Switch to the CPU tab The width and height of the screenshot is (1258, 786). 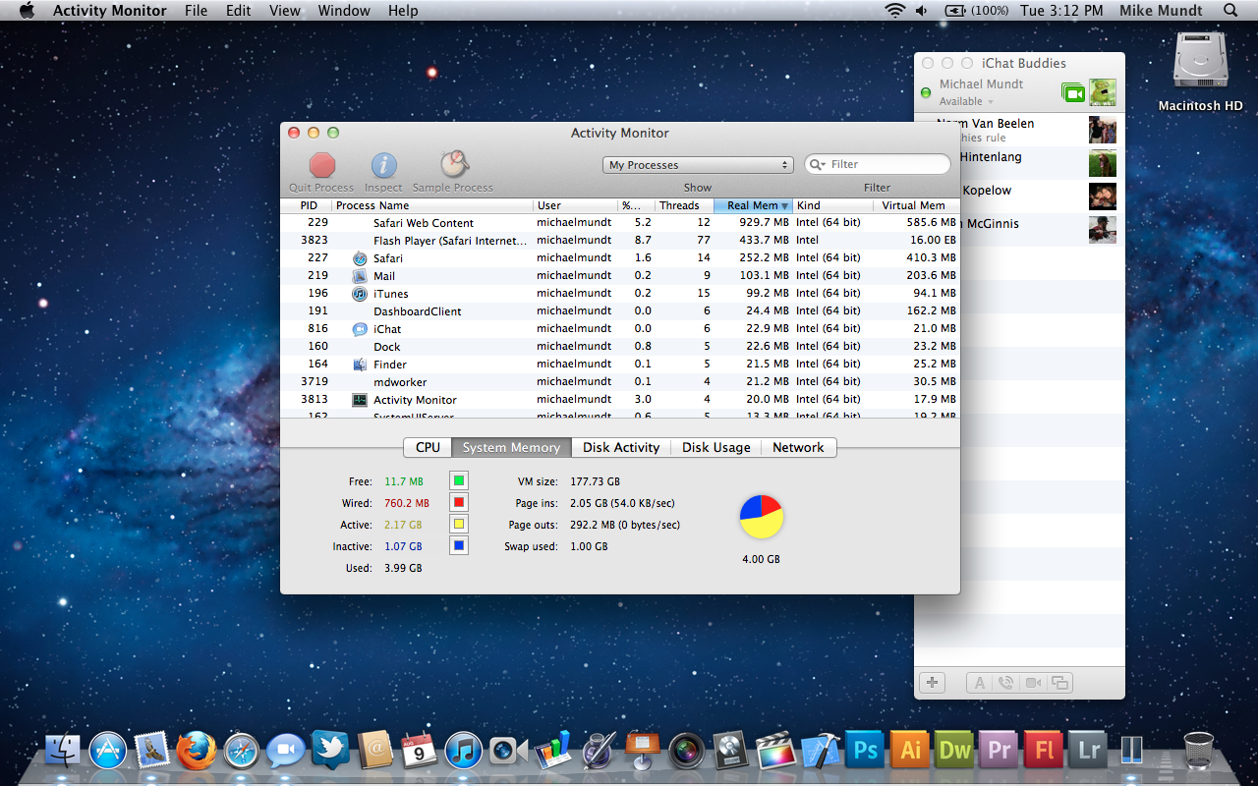click(x=428, y=447)
